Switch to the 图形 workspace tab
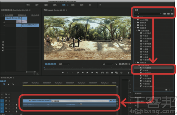This screenshot has width=177, height=115. tap(82, 5)
